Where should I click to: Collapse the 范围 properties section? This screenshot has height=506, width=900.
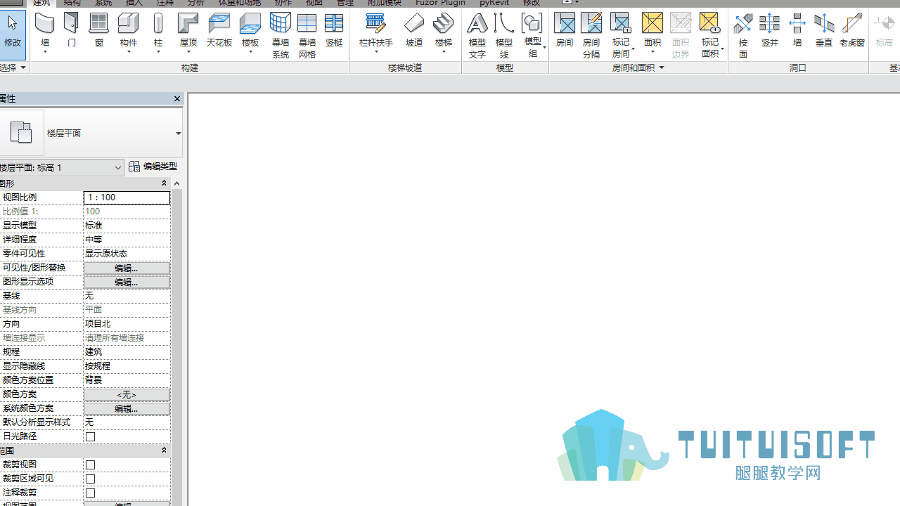tap(164, 450)
